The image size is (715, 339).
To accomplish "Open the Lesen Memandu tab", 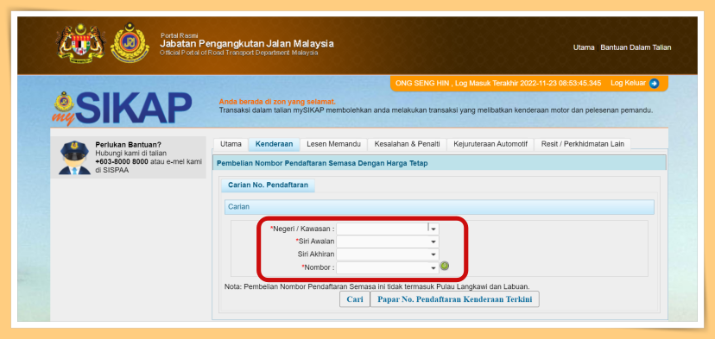I will point(334,144).
